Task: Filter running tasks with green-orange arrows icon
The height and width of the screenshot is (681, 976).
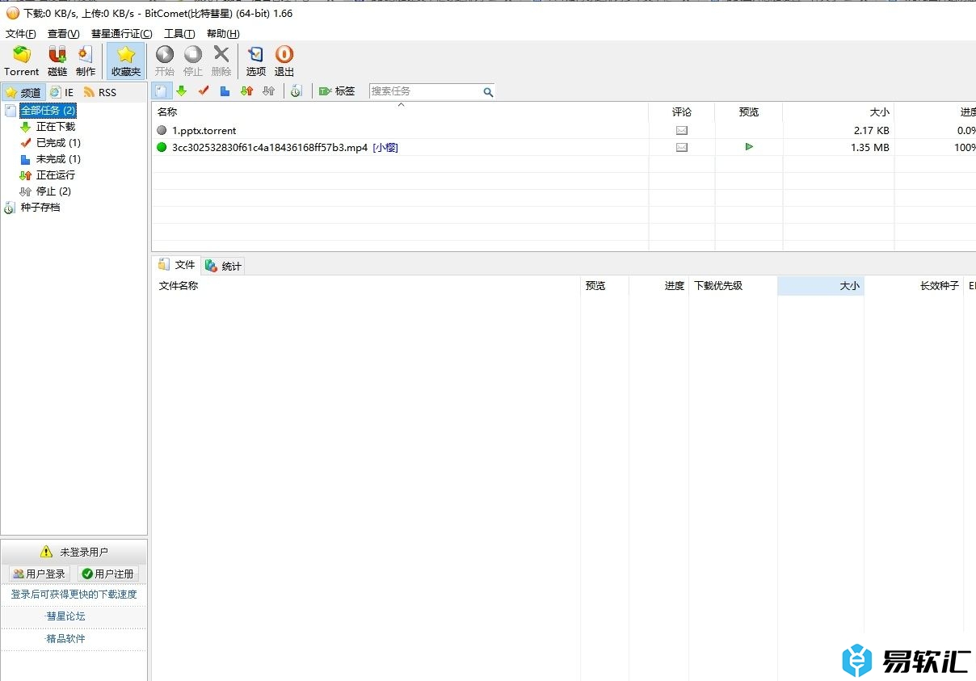Action: 247,91
